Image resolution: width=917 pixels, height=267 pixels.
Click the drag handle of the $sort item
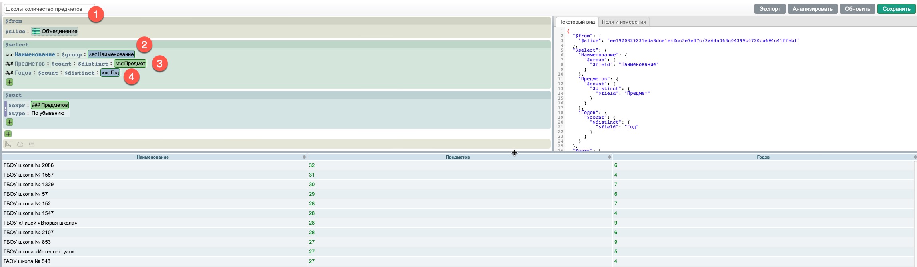pos(6,109)
